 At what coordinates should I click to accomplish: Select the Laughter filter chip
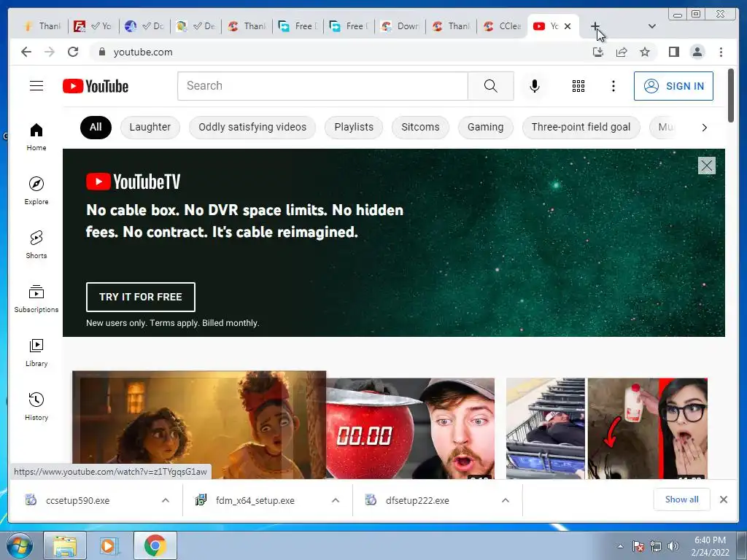(x=150, y=127)
